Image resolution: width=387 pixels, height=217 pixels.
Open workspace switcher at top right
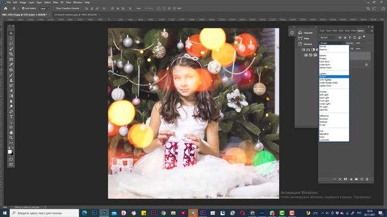[x=374, y=8]
